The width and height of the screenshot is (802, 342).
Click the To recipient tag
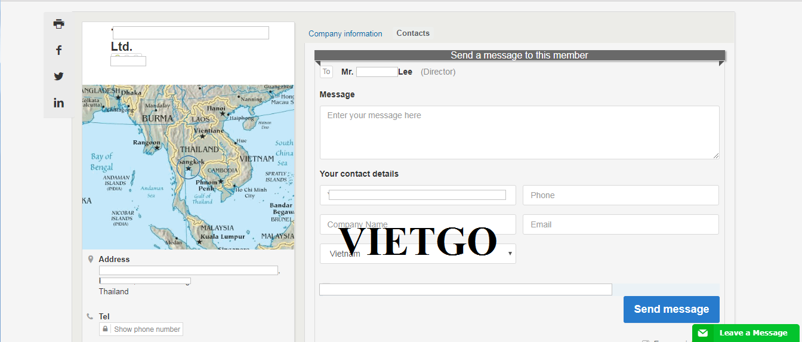[326, 72]
